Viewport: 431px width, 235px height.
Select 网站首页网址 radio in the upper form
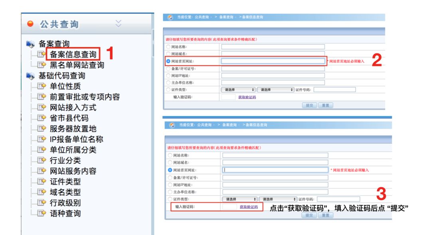tap(168, 61)
